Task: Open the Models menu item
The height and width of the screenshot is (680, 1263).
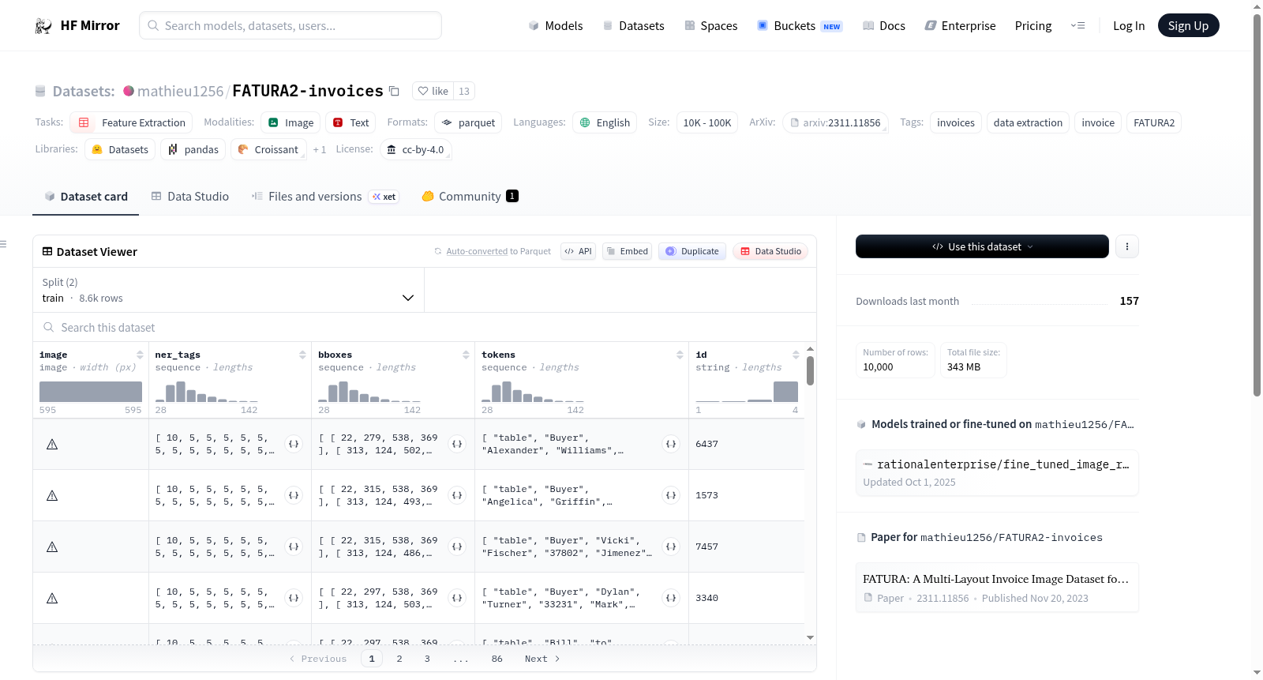Action: click(556, 26)
